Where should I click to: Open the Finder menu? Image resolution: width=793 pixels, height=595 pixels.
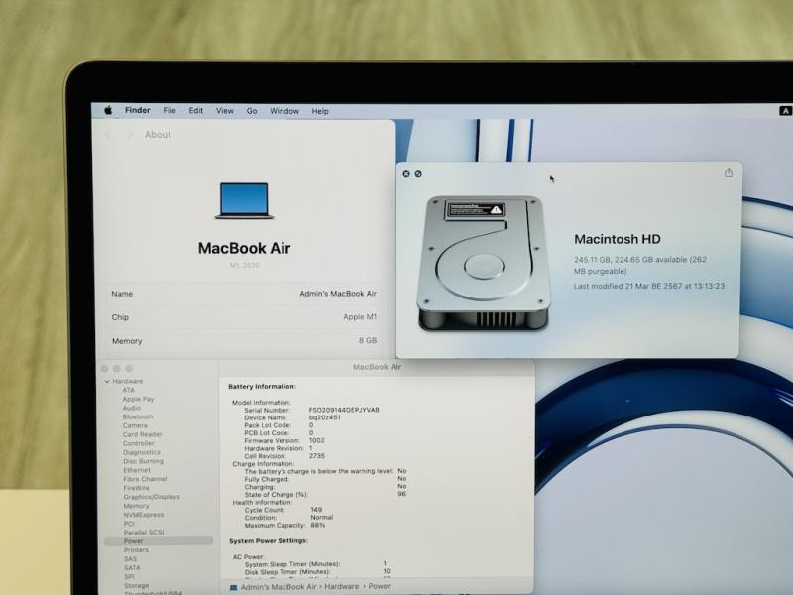[x=138, y=111]
